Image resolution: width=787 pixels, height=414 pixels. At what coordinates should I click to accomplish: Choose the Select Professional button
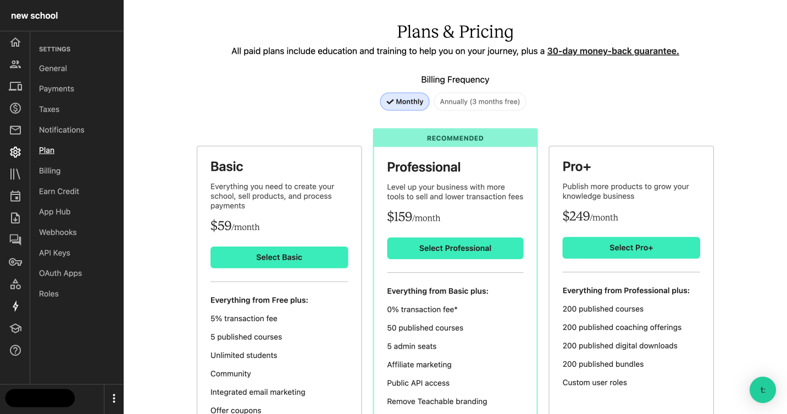tap(455, 248)
